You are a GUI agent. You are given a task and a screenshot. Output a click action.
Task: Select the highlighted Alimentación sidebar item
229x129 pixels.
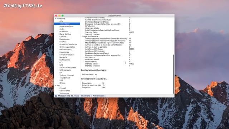pyautogui.click(x=67, y=24)
